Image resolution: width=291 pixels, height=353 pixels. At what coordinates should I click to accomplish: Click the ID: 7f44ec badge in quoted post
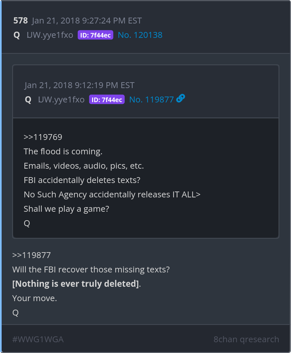[x=107, y=100]
